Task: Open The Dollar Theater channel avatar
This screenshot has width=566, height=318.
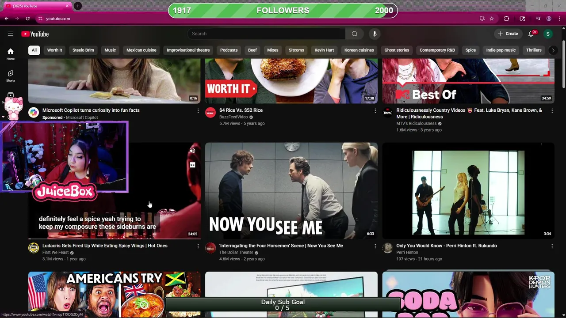Action: pos(210,248)
